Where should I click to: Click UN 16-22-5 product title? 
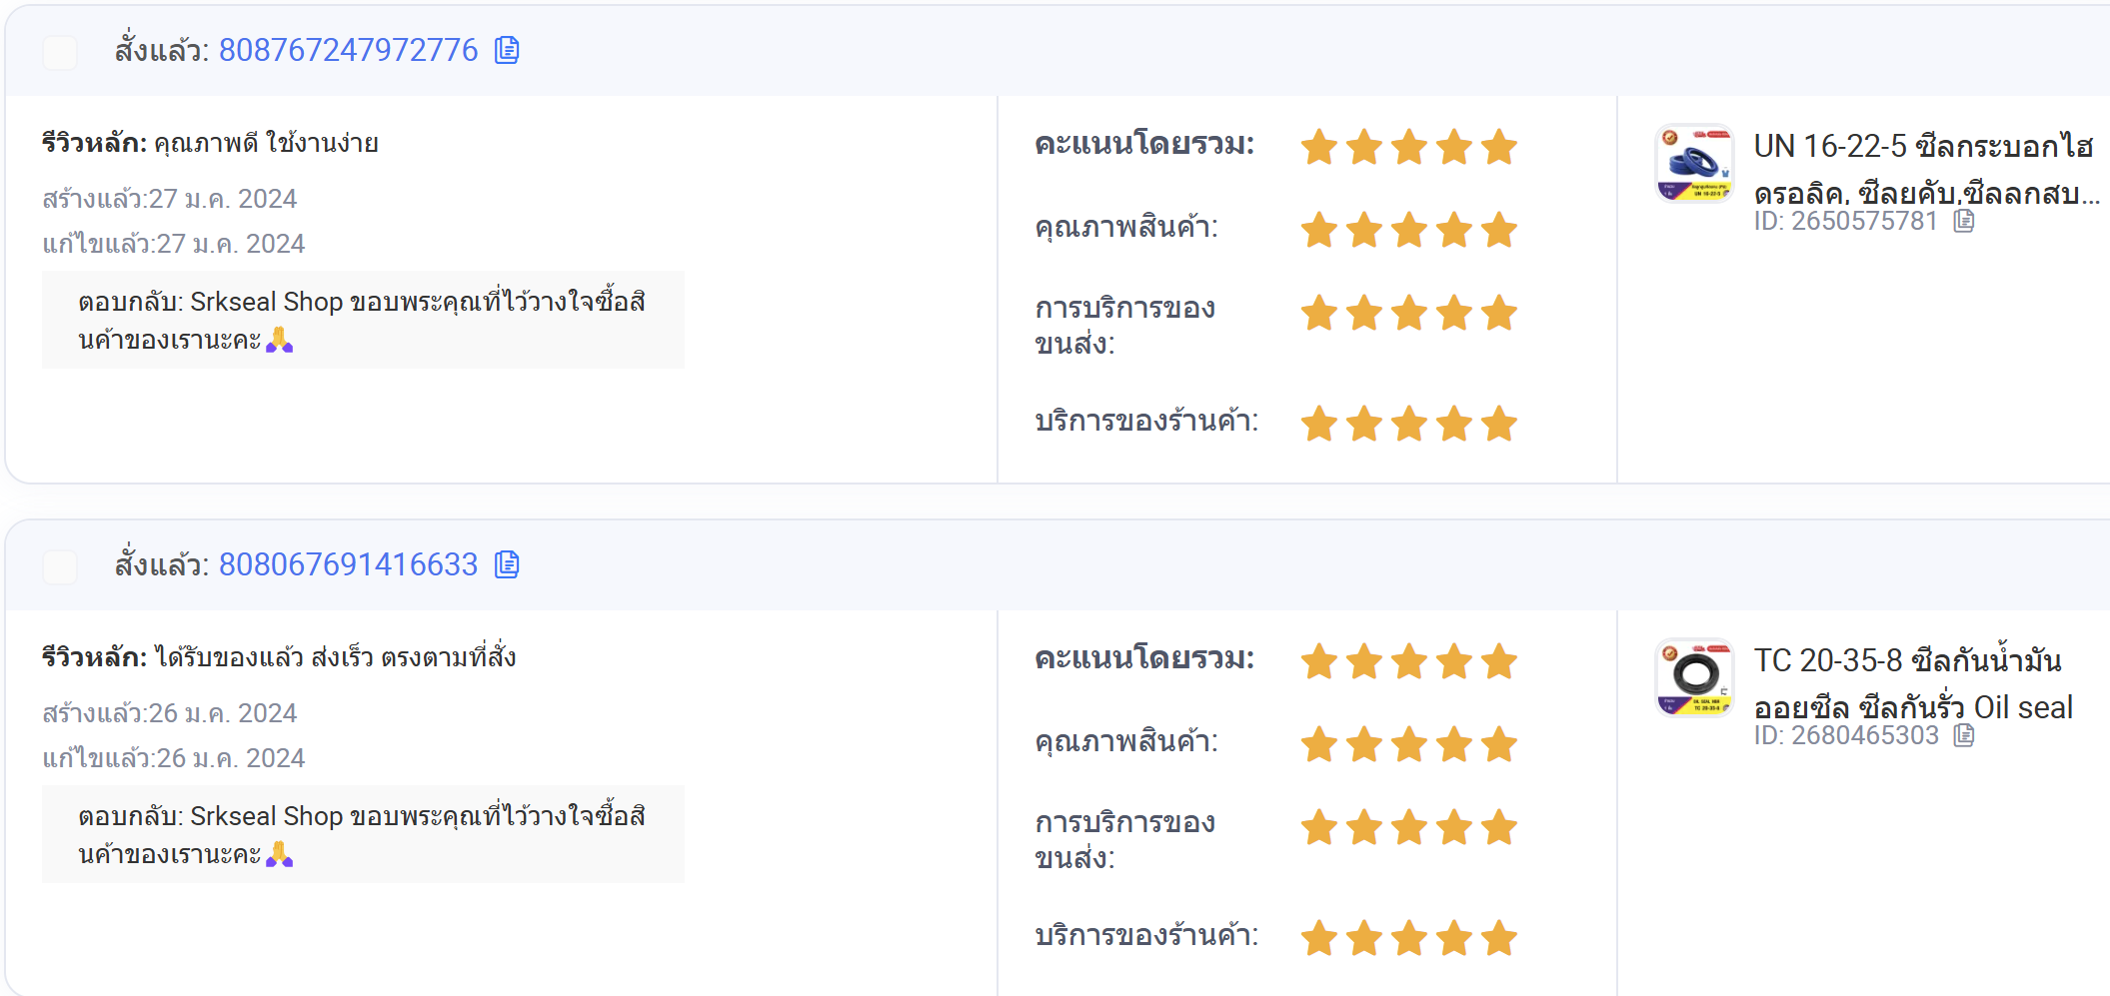click(x=1926, y=169)
